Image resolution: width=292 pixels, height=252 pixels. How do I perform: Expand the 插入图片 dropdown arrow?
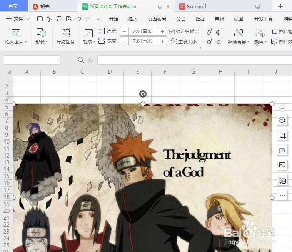[x=26, y=42]
